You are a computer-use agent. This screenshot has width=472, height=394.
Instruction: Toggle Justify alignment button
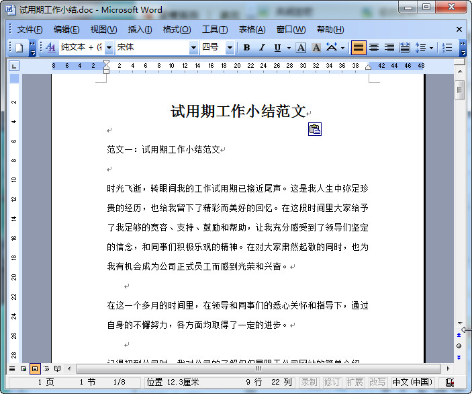tap(359, 48)
